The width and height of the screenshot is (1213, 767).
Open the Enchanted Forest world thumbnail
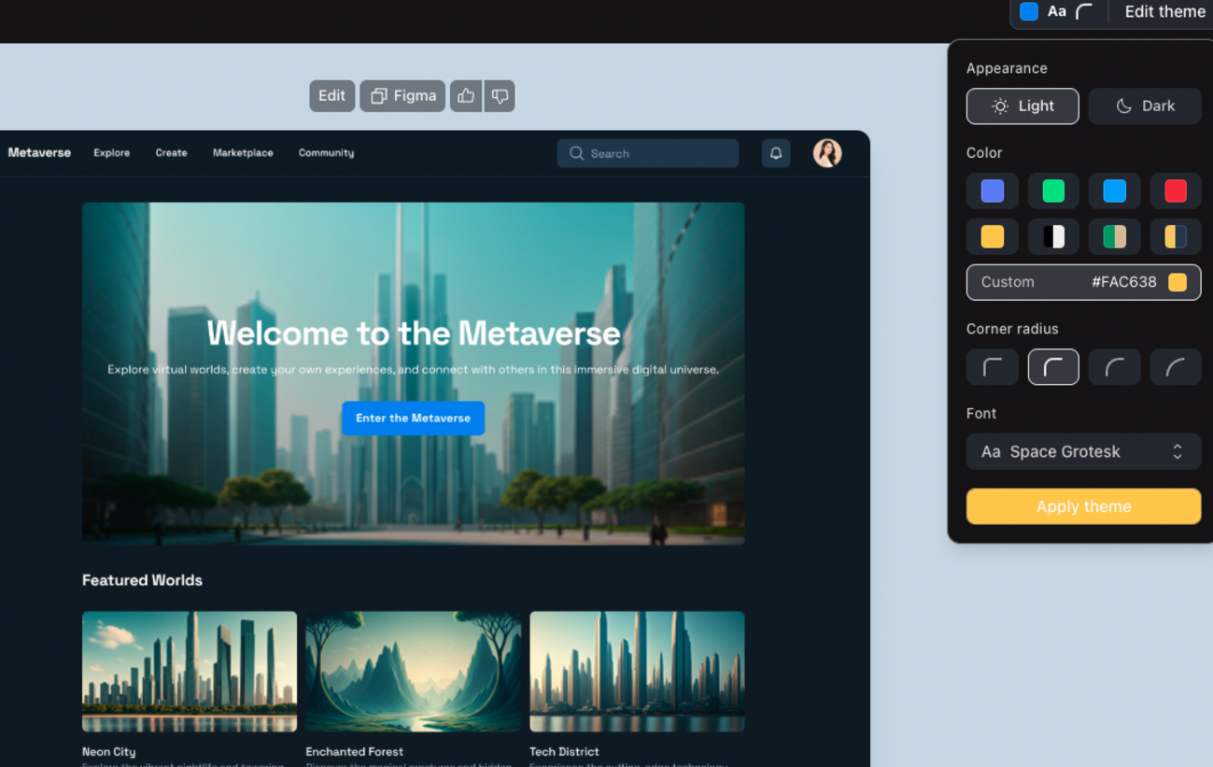pyautogui.click(x=413, y=672)
